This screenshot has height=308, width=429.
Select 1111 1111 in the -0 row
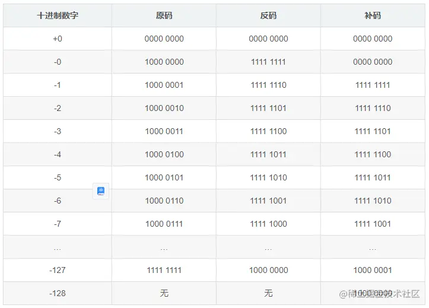(268, 62)
